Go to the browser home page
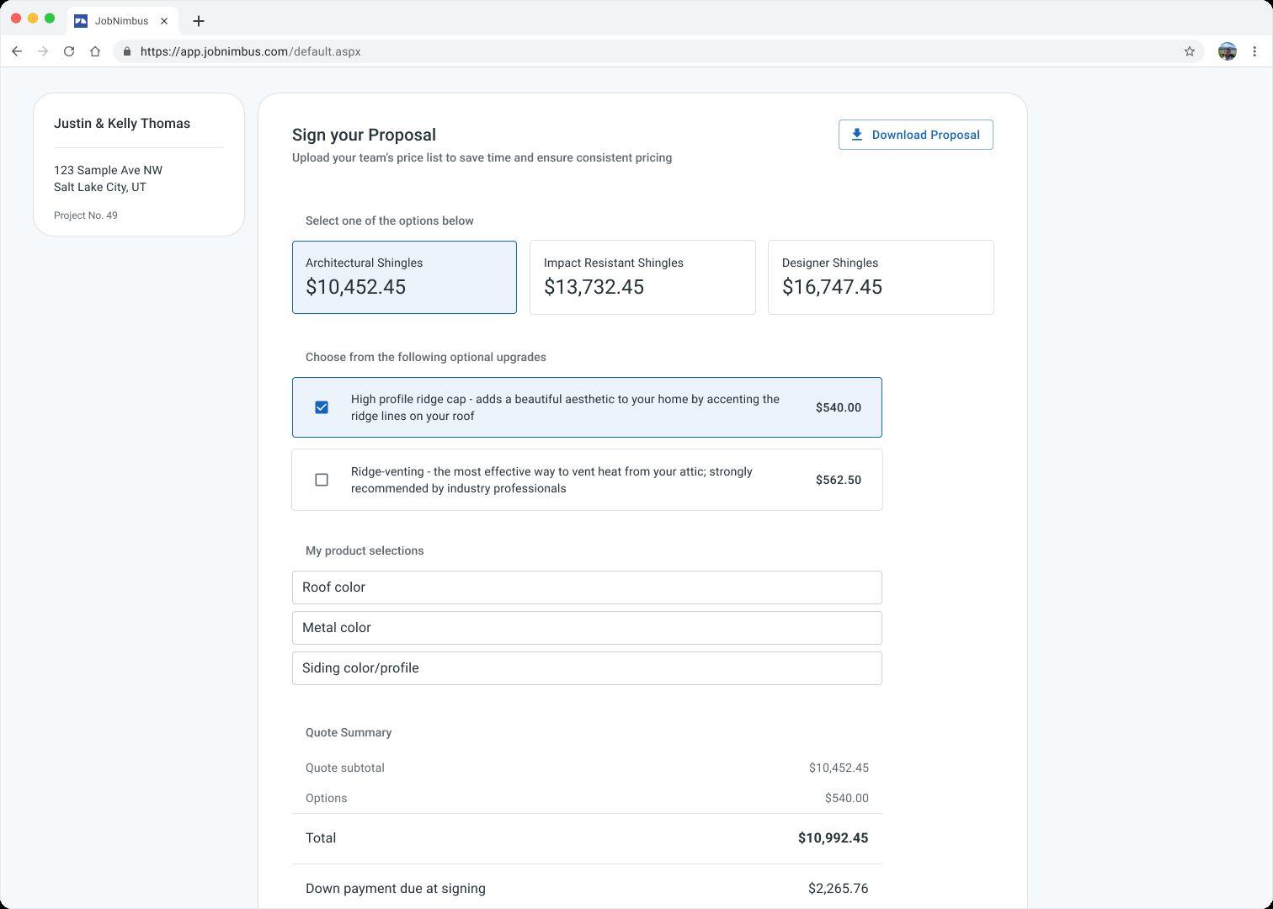The image size is (1273, 909). click(x=95, y=51)
